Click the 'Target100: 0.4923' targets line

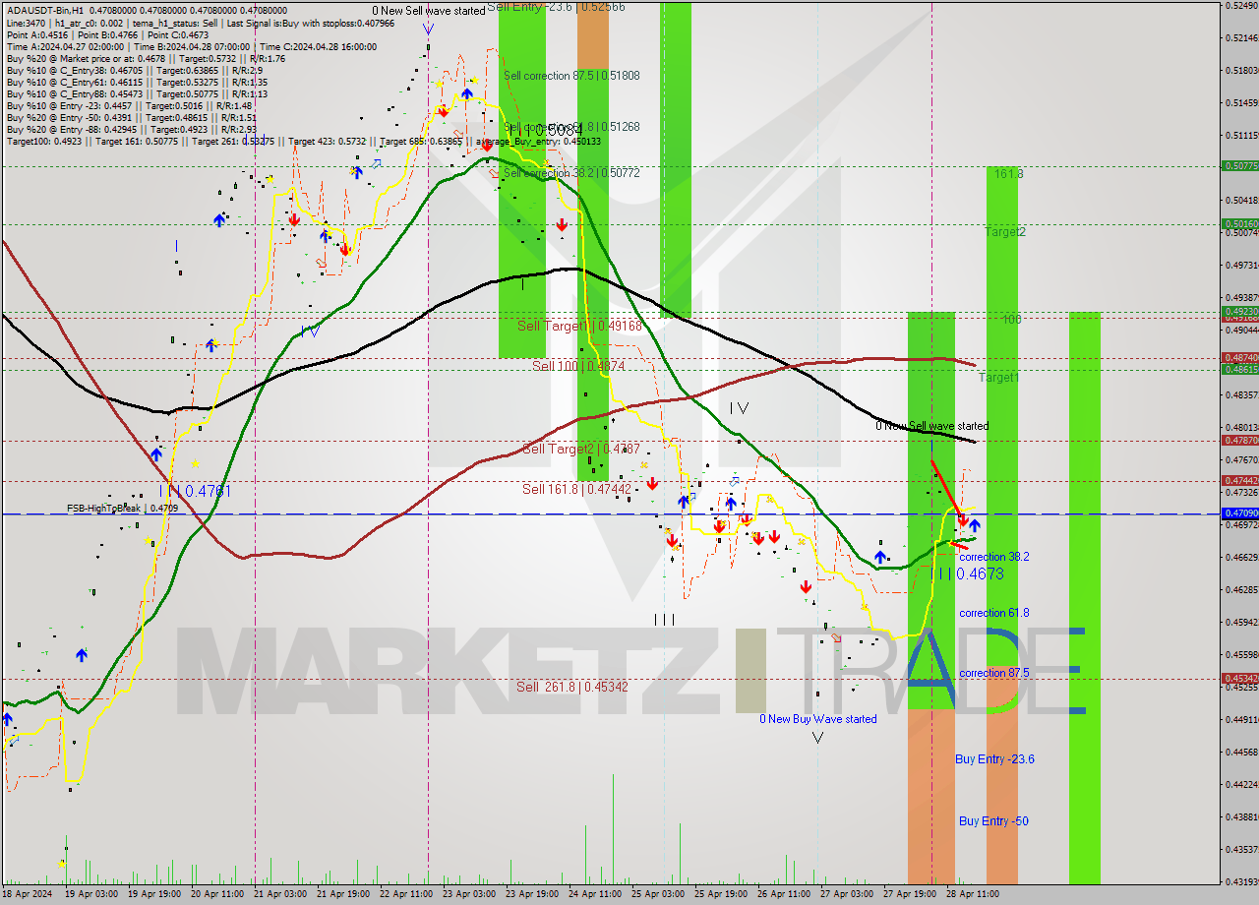coord(303,142)
